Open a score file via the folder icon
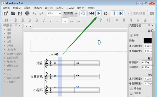 pos(13,13)
